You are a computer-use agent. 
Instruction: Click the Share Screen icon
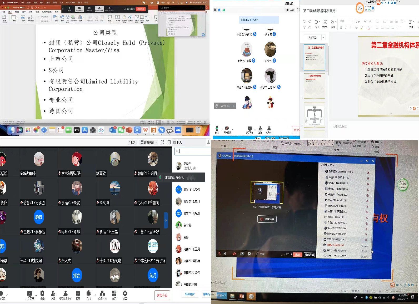click(x=30, y=293)
